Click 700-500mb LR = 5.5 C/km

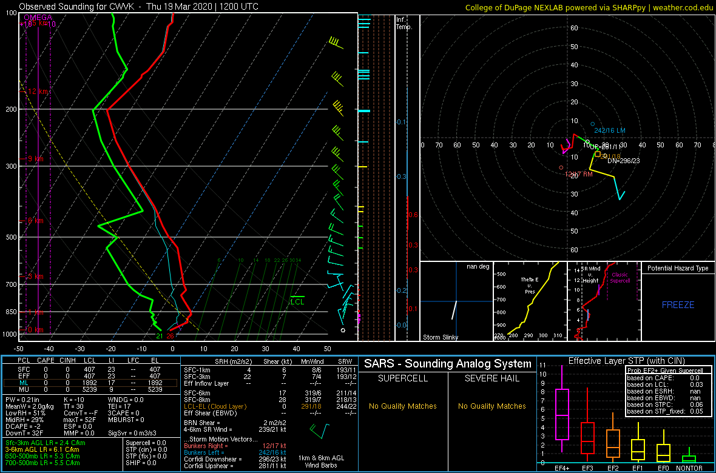[42, 463]
